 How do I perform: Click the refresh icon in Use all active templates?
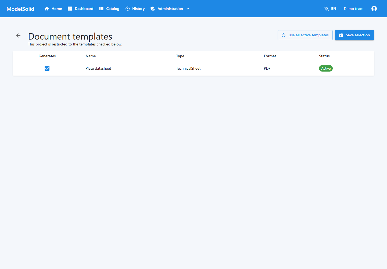(x=284, y=35)
